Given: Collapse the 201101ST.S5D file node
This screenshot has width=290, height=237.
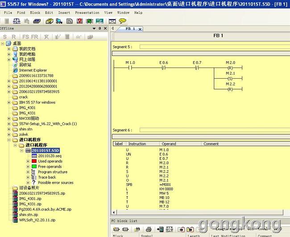Looking at the screenshot, I should [22, 151].
